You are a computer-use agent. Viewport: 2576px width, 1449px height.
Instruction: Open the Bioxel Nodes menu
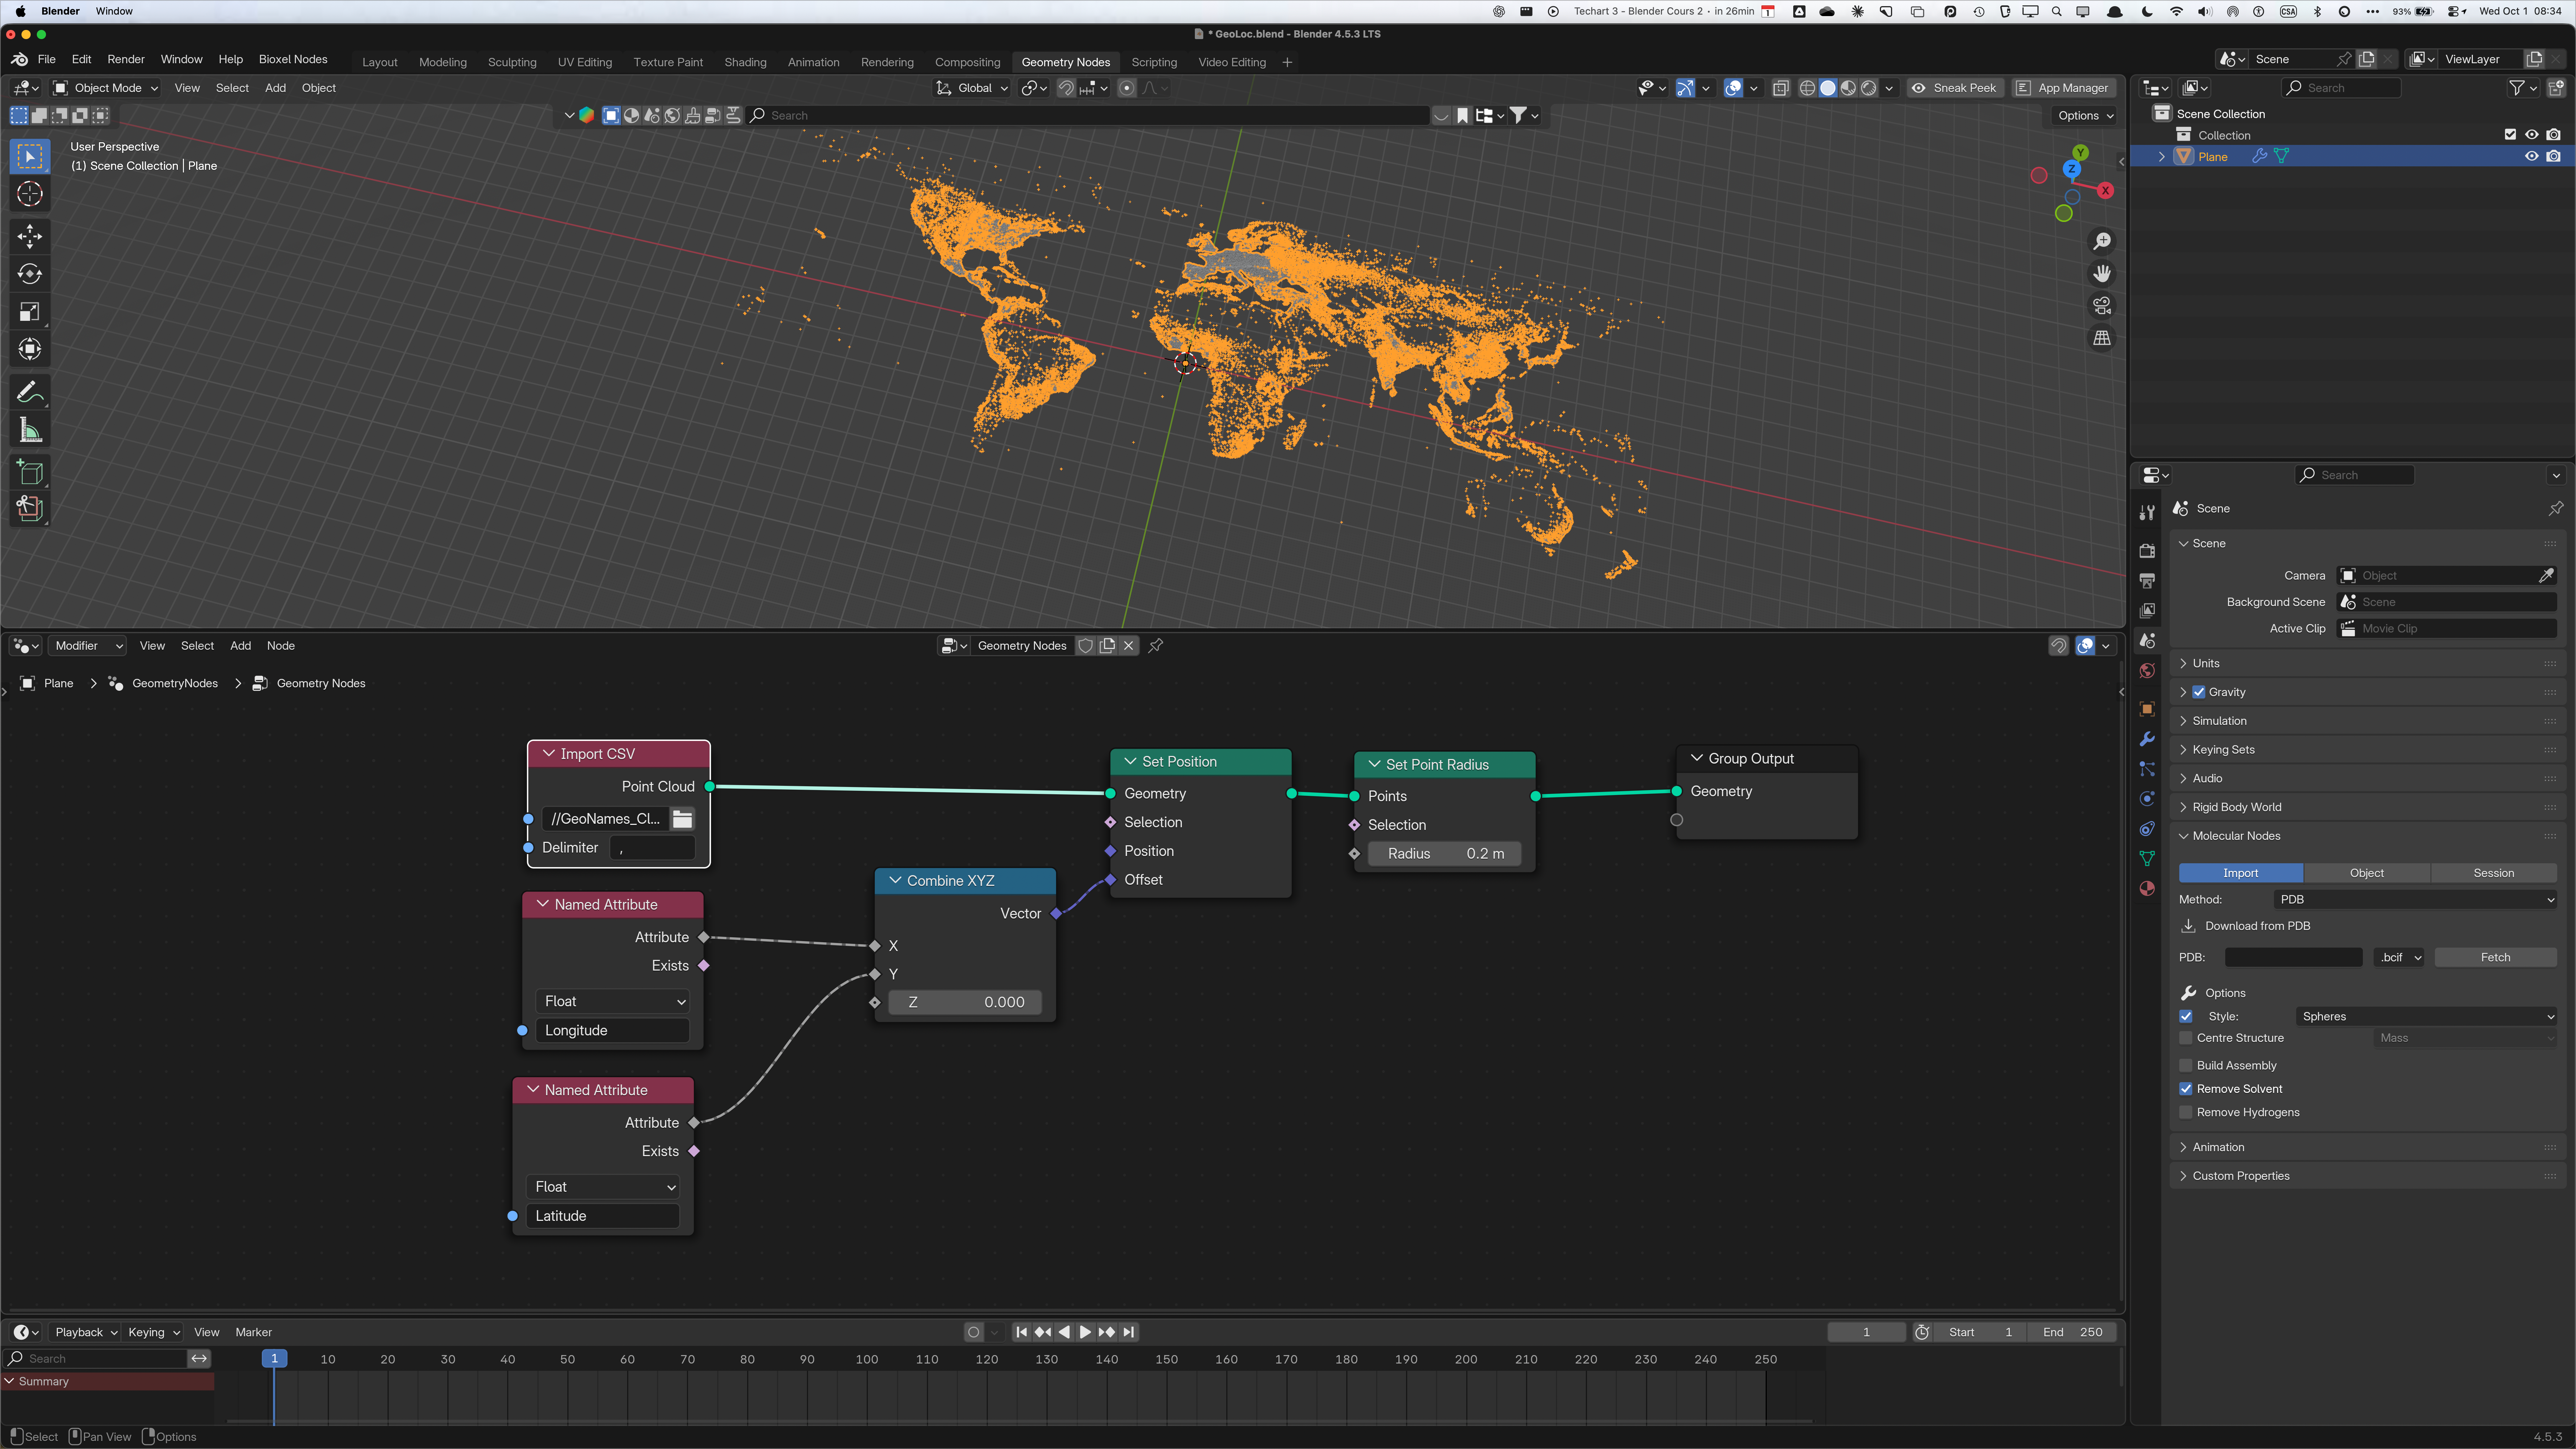tap(293, 60)
